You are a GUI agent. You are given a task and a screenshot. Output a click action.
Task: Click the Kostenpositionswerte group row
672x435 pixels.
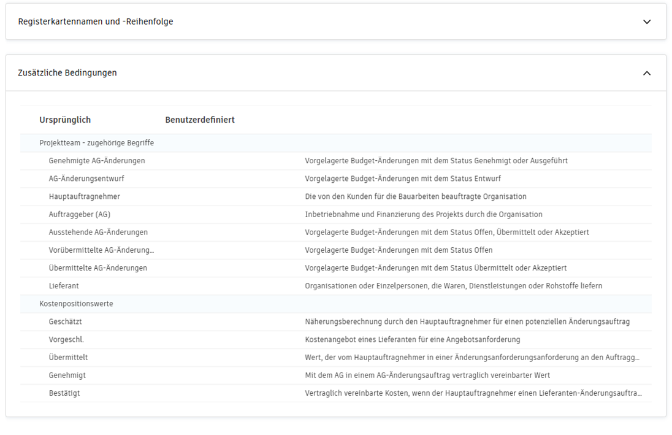(x=76, y=302)
